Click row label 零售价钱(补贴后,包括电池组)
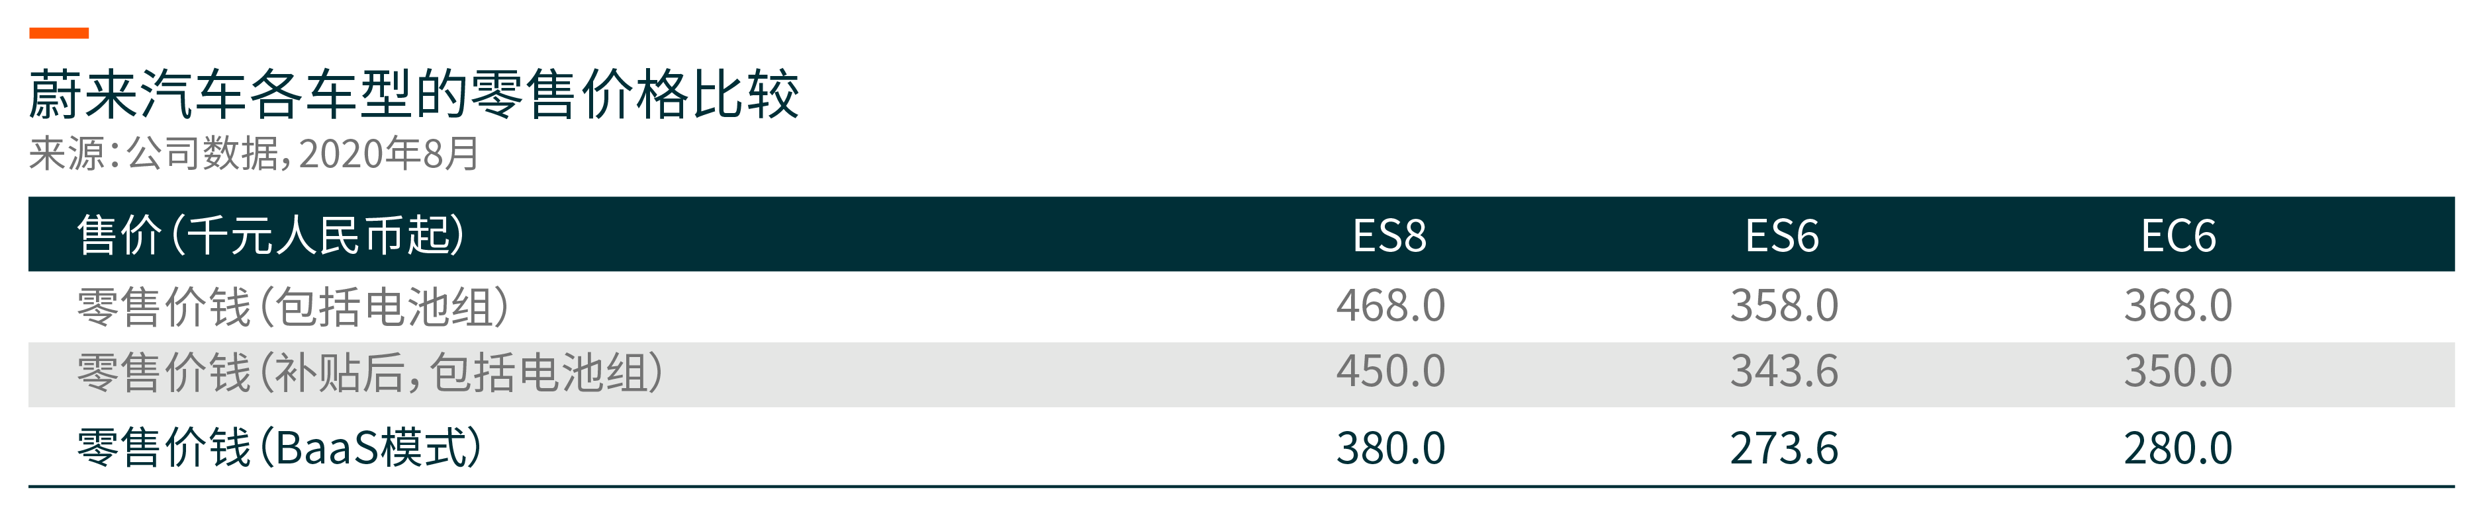 pos(370,372)
